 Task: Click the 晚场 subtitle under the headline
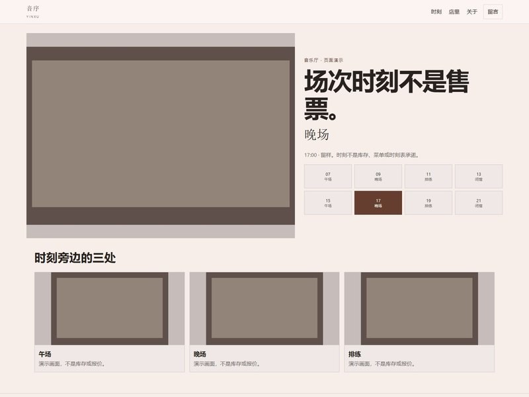[317, 135]
